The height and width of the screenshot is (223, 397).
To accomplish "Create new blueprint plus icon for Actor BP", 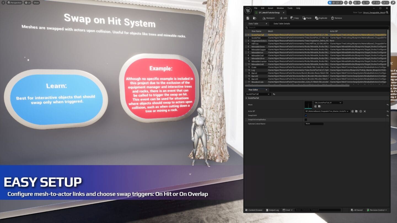I will tap(361, 111).
